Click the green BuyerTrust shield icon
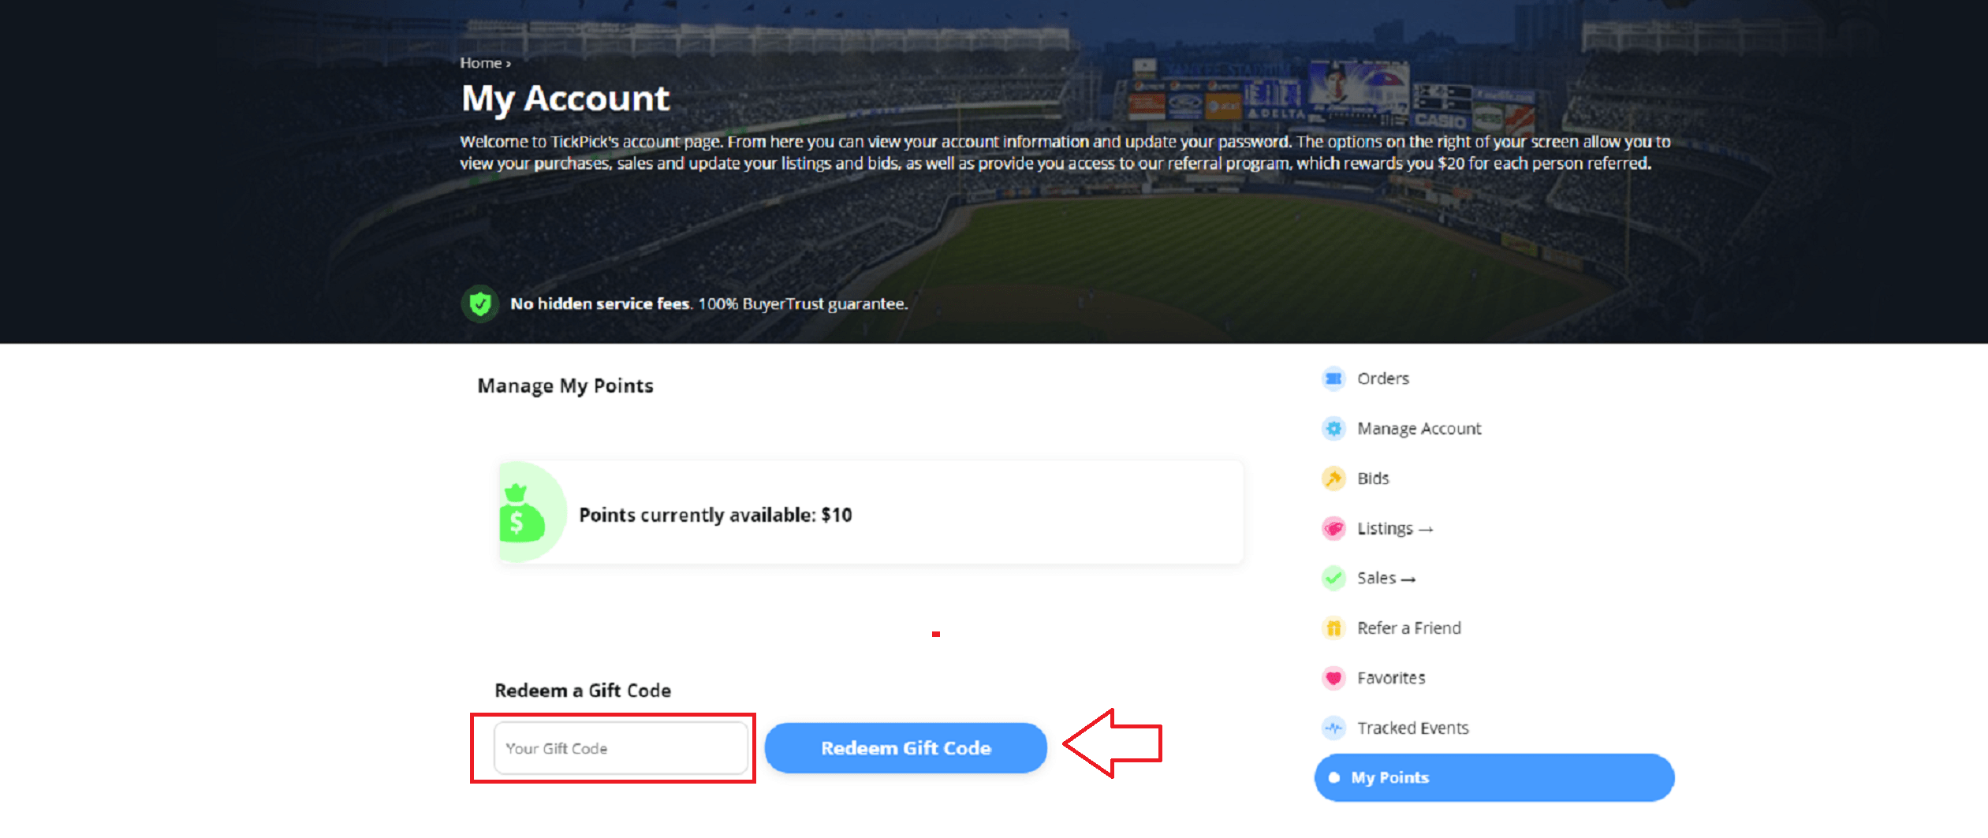 (480, 304)
